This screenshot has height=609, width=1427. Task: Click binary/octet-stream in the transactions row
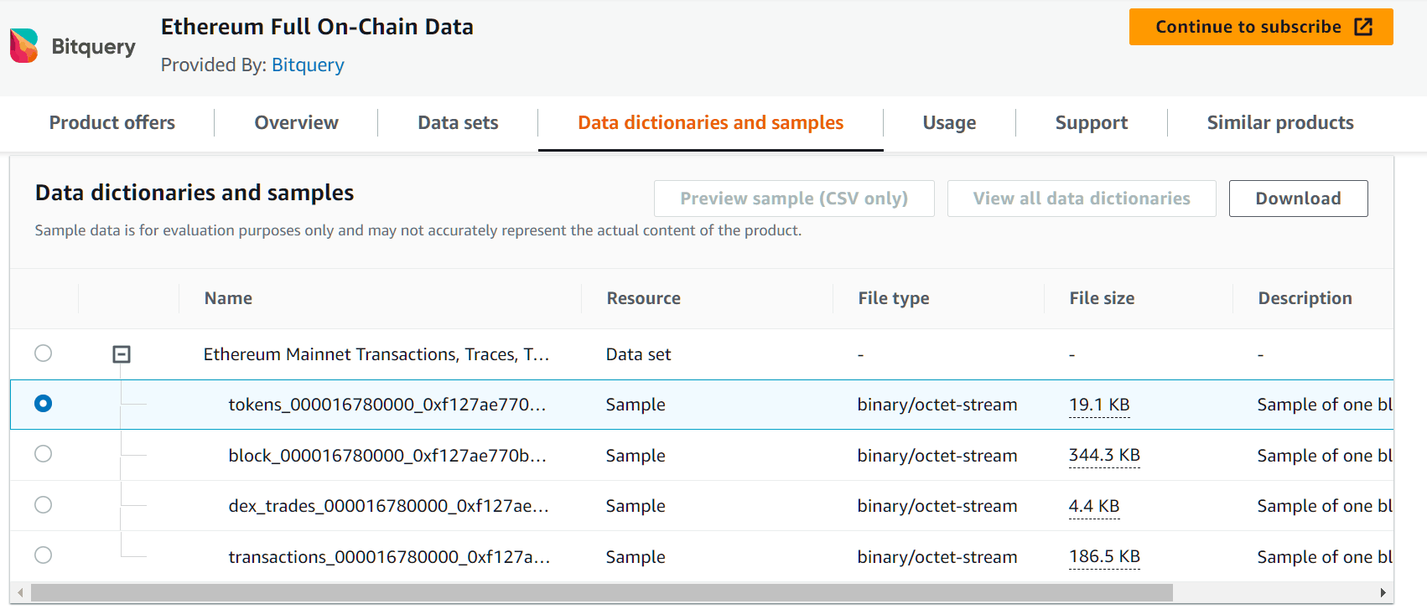[937, 557]
